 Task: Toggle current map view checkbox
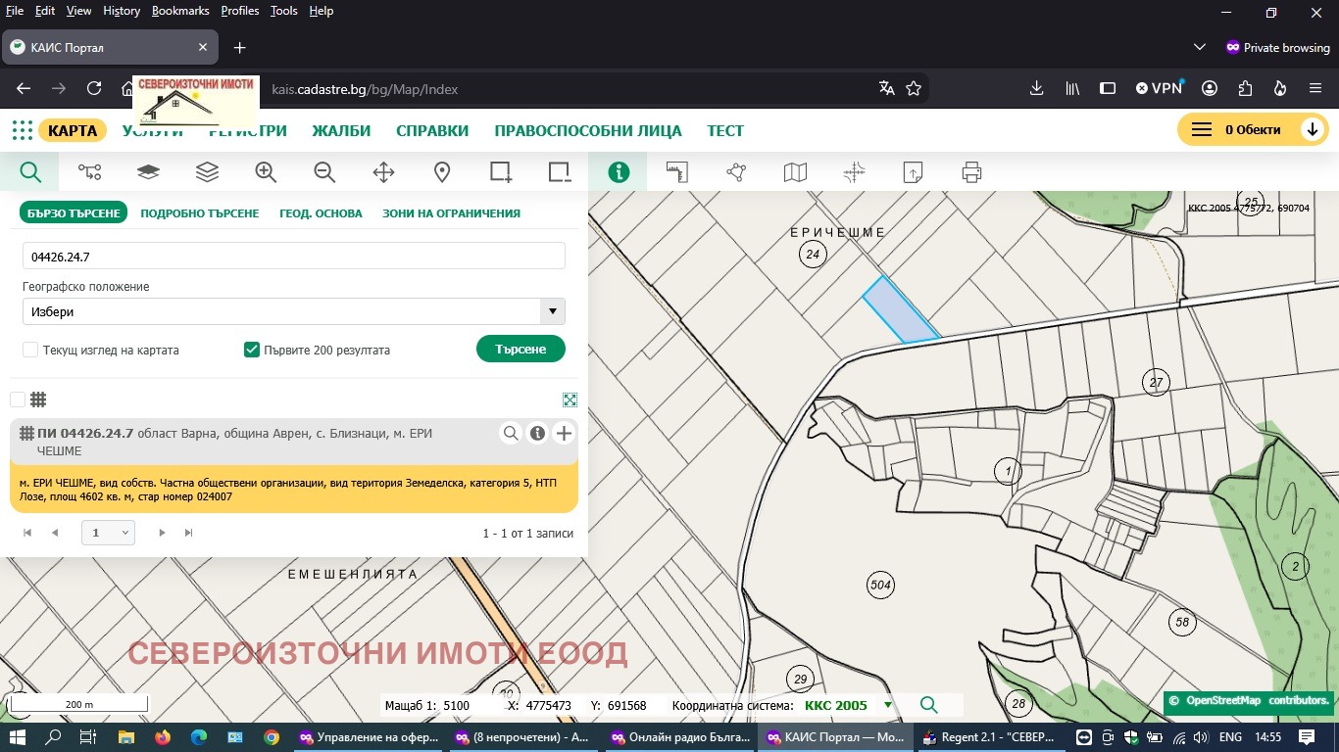pyautogui.click(x=30, y=350)
